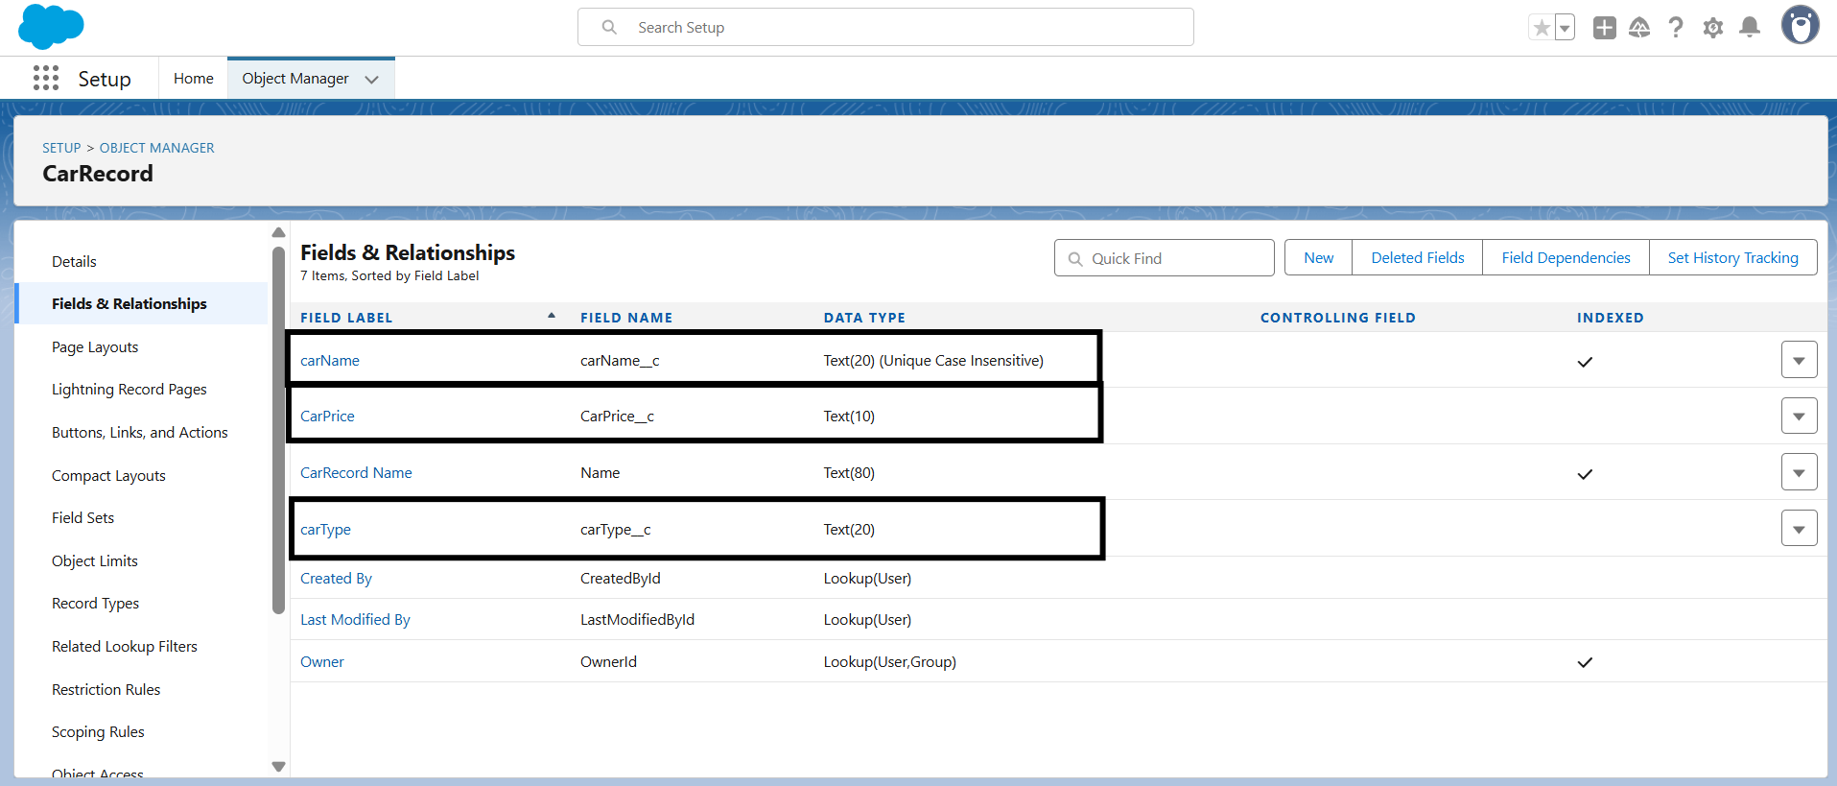
Task: Switch to the Home tab
Action: point(193,79)
